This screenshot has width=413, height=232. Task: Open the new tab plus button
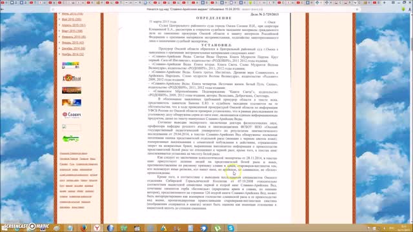click(x=385, y=3)
